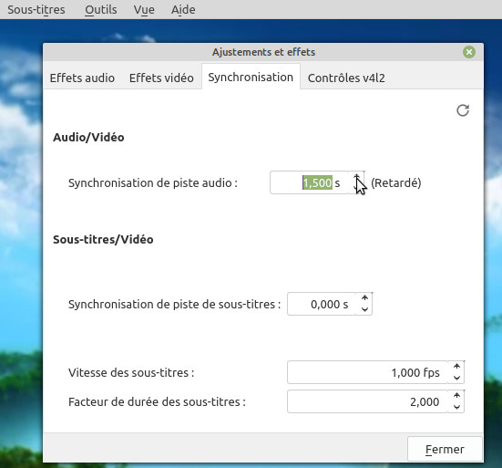The image size is (502, 468).
Task: Open the Sous-titres menu
Action: (36, 10)
